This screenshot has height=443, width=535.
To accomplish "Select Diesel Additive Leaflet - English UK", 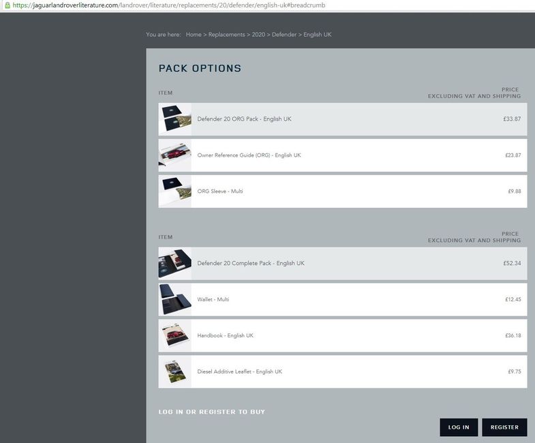I will click(x=239, y=371).
